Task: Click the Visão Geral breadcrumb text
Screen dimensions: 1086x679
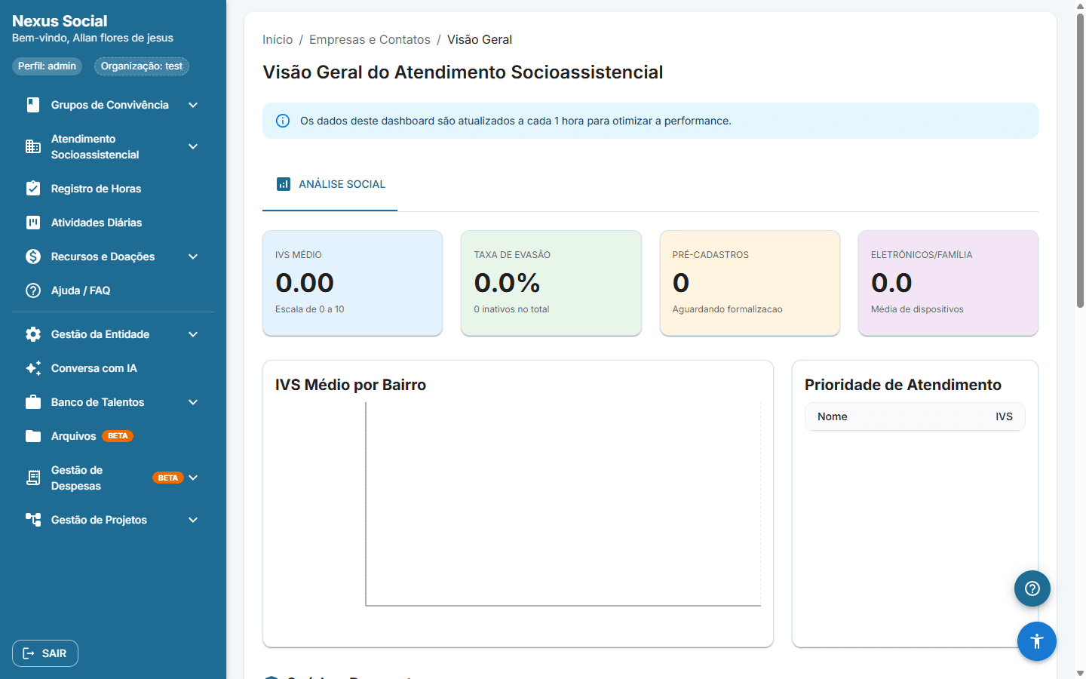Action: click(480, 39)
